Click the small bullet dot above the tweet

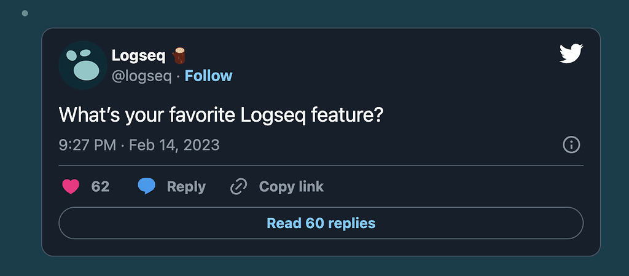pos(25,13)
